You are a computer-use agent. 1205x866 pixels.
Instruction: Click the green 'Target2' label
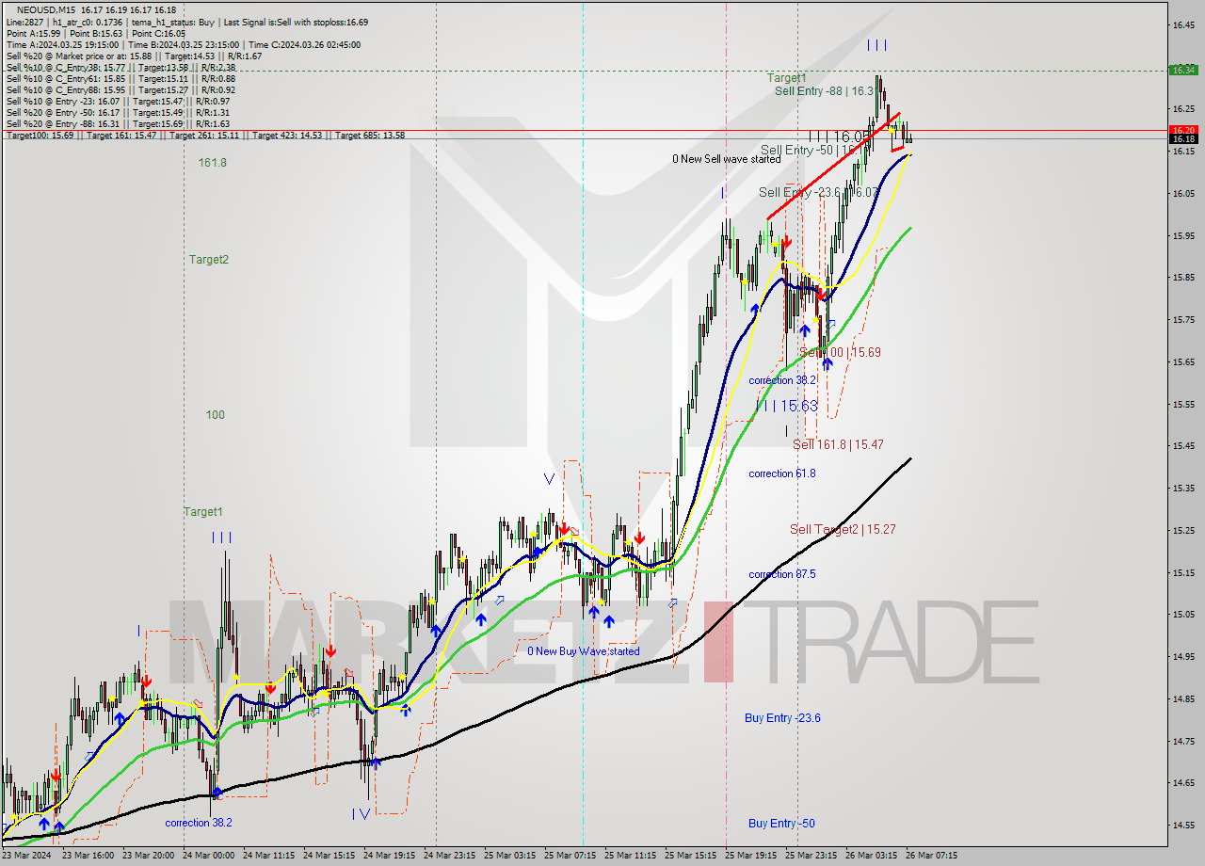coord(208,259)
